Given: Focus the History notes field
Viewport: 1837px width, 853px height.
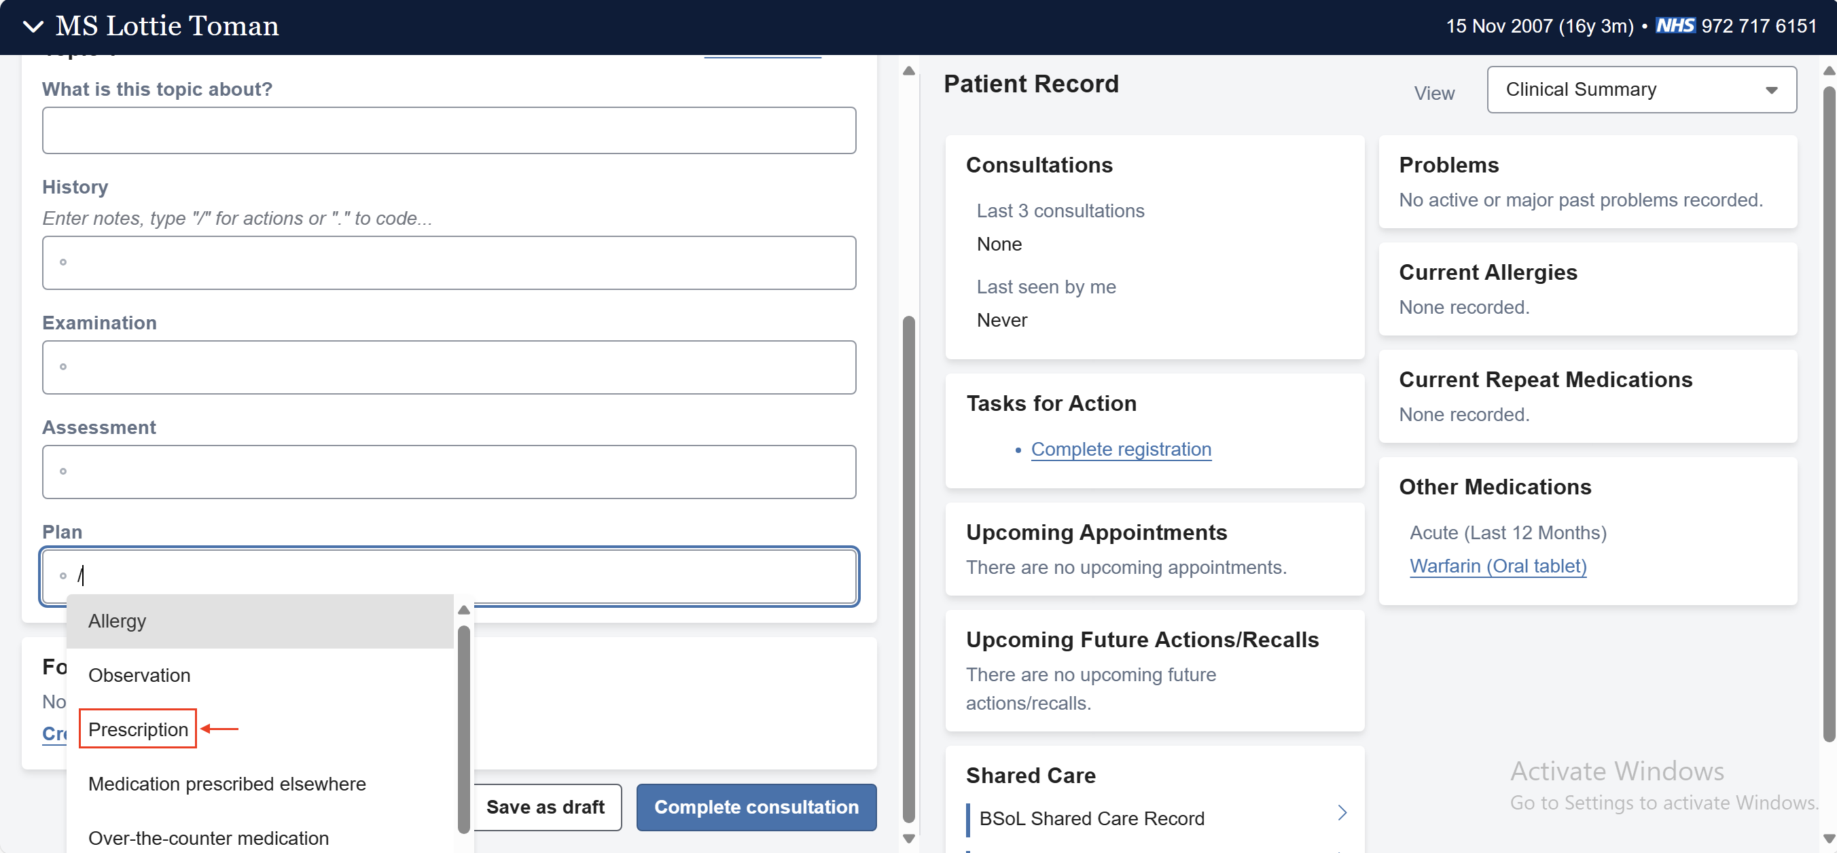Looking at the screenshot, I should [448, 263].
